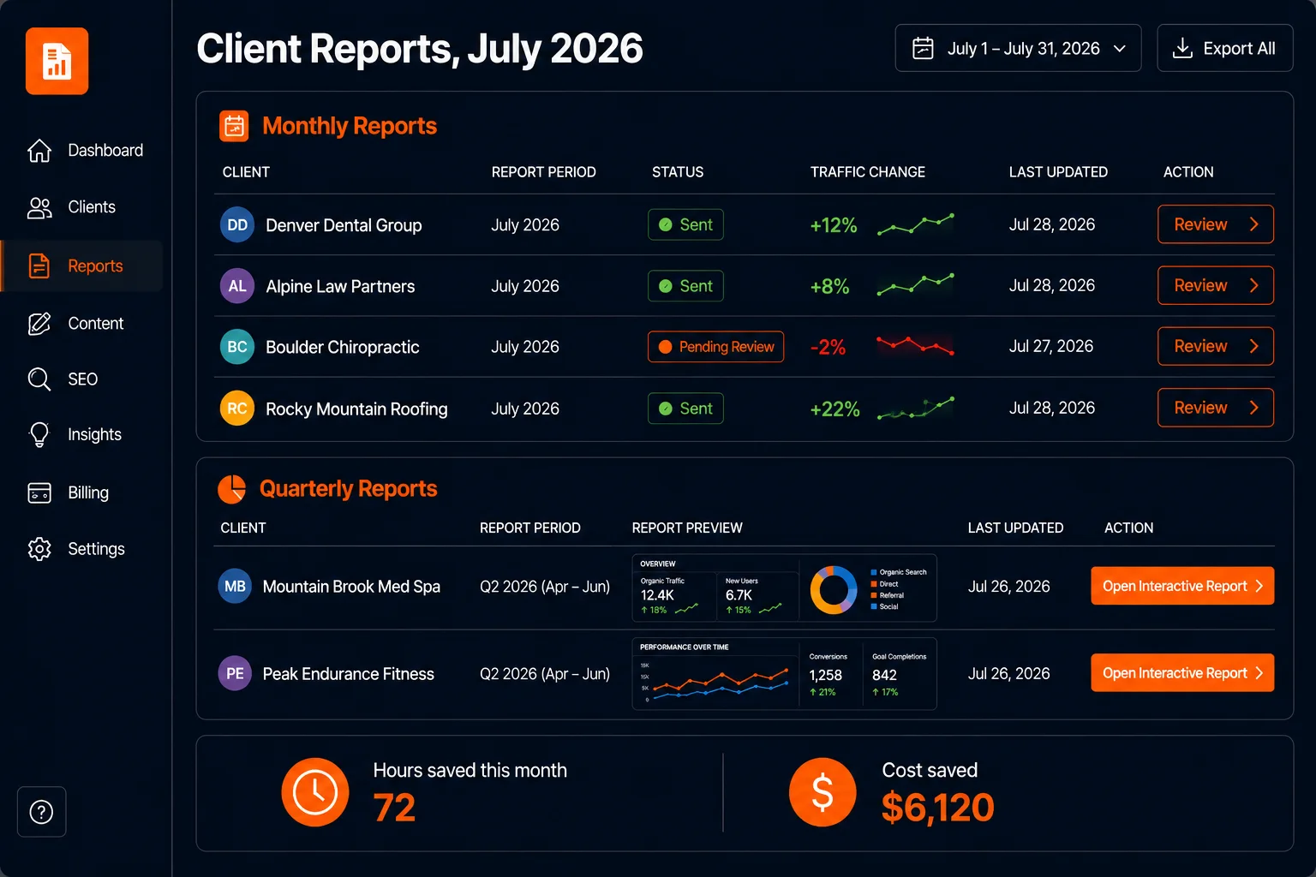Screen dimensions: 1316x877
Task: Open Peak Endurance Fitness report preview thumbnail
Action: [784, 674]
